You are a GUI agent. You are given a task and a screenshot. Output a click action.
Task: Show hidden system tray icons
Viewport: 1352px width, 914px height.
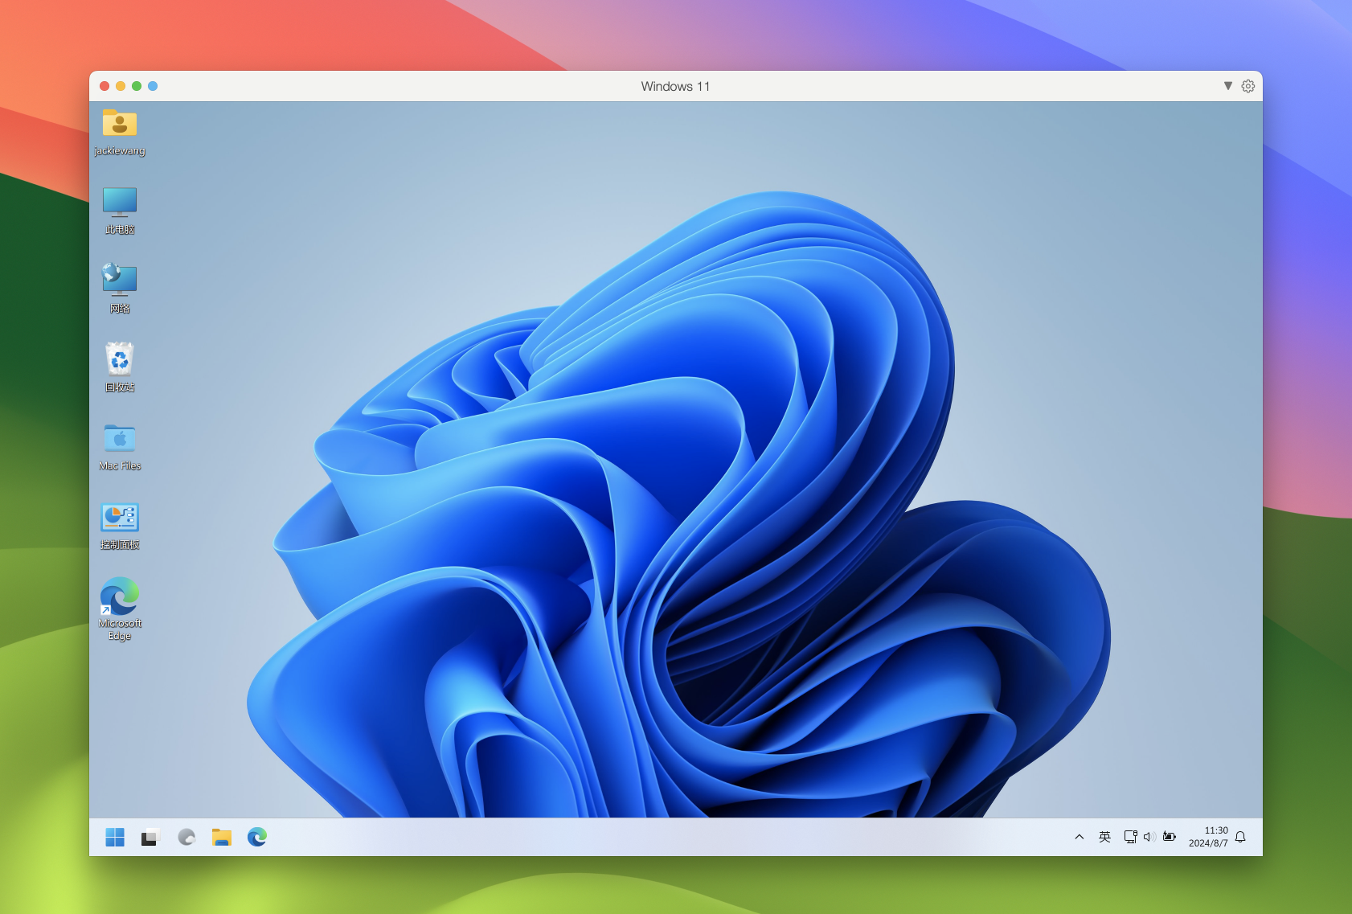click(x=1080, y=837)
